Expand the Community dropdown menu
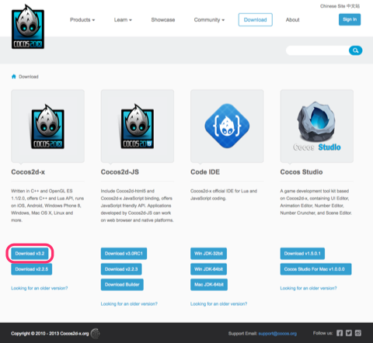This screenshot has height=343, width=373. tap(209, 20)
